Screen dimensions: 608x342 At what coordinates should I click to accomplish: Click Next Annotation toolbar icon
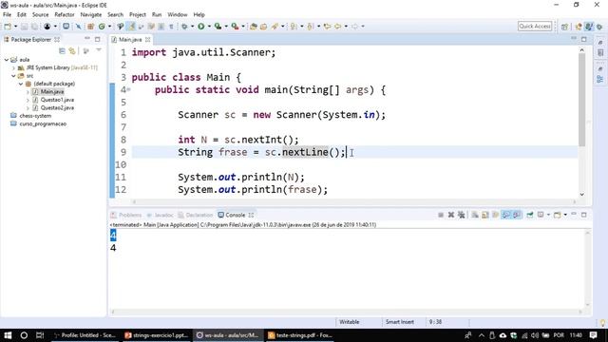294,27
